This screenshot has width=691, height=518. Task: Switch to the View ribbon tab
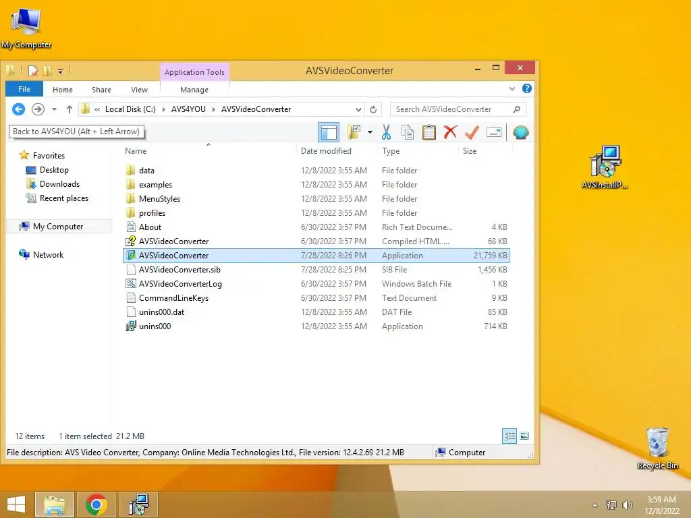139,90
